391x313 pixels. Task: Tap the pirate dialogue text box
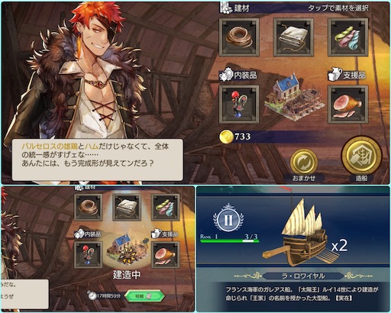97,160
